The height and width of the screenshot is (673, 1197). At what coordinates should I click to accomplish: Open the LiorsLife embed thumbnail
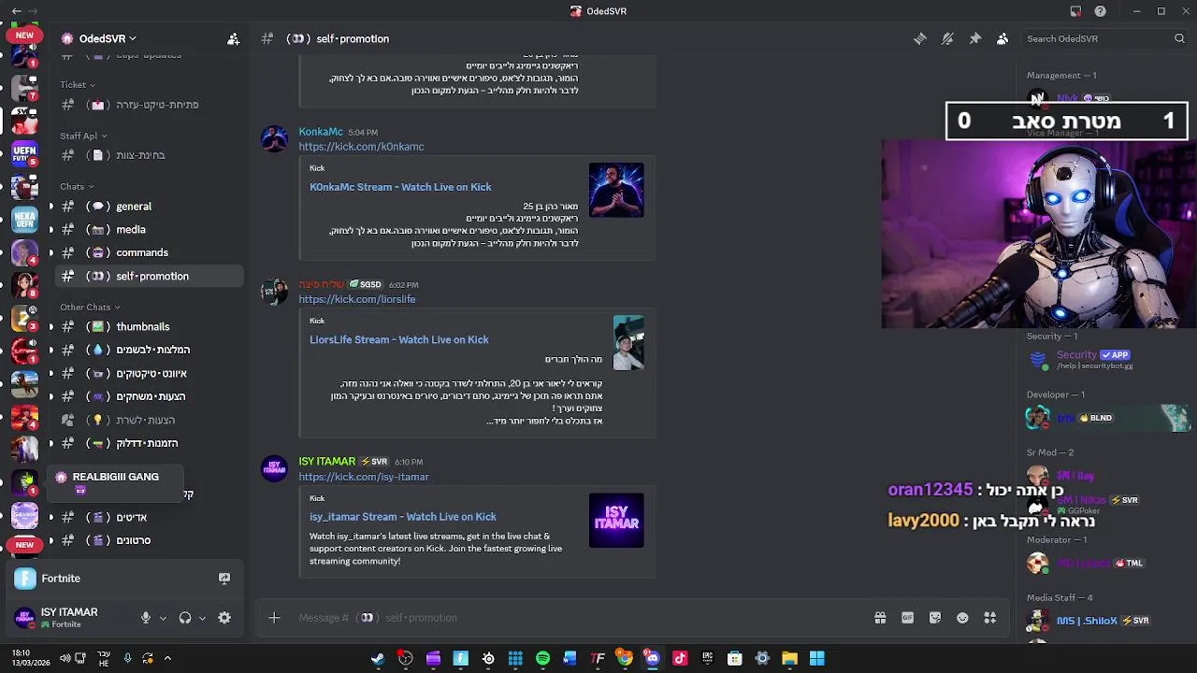click(x=628, y=343)
